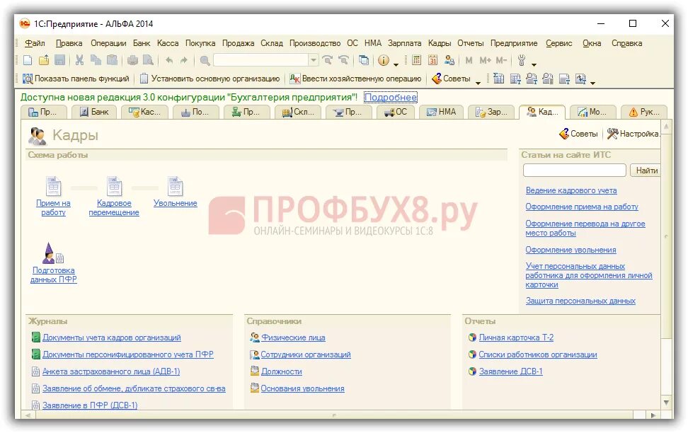Viewport: 688px width, 433px height.
Task: Click the Приём на работу document icon
Action: coord(54,186)
